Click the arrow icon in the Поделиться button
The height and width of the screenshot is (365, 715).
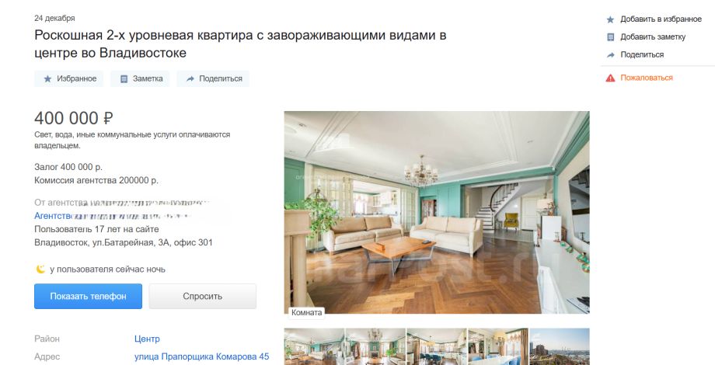(190, 79)
